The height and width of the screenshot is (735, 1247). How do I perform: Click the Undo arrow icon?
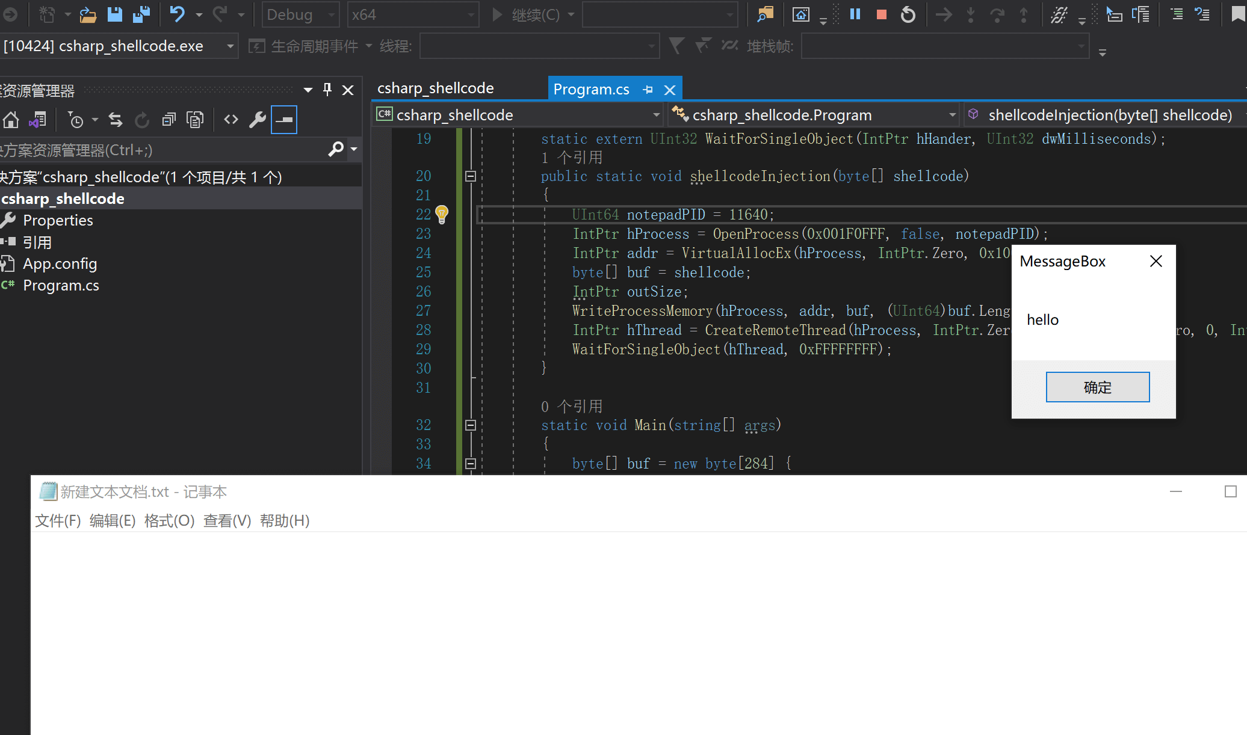tap(177, 14)
